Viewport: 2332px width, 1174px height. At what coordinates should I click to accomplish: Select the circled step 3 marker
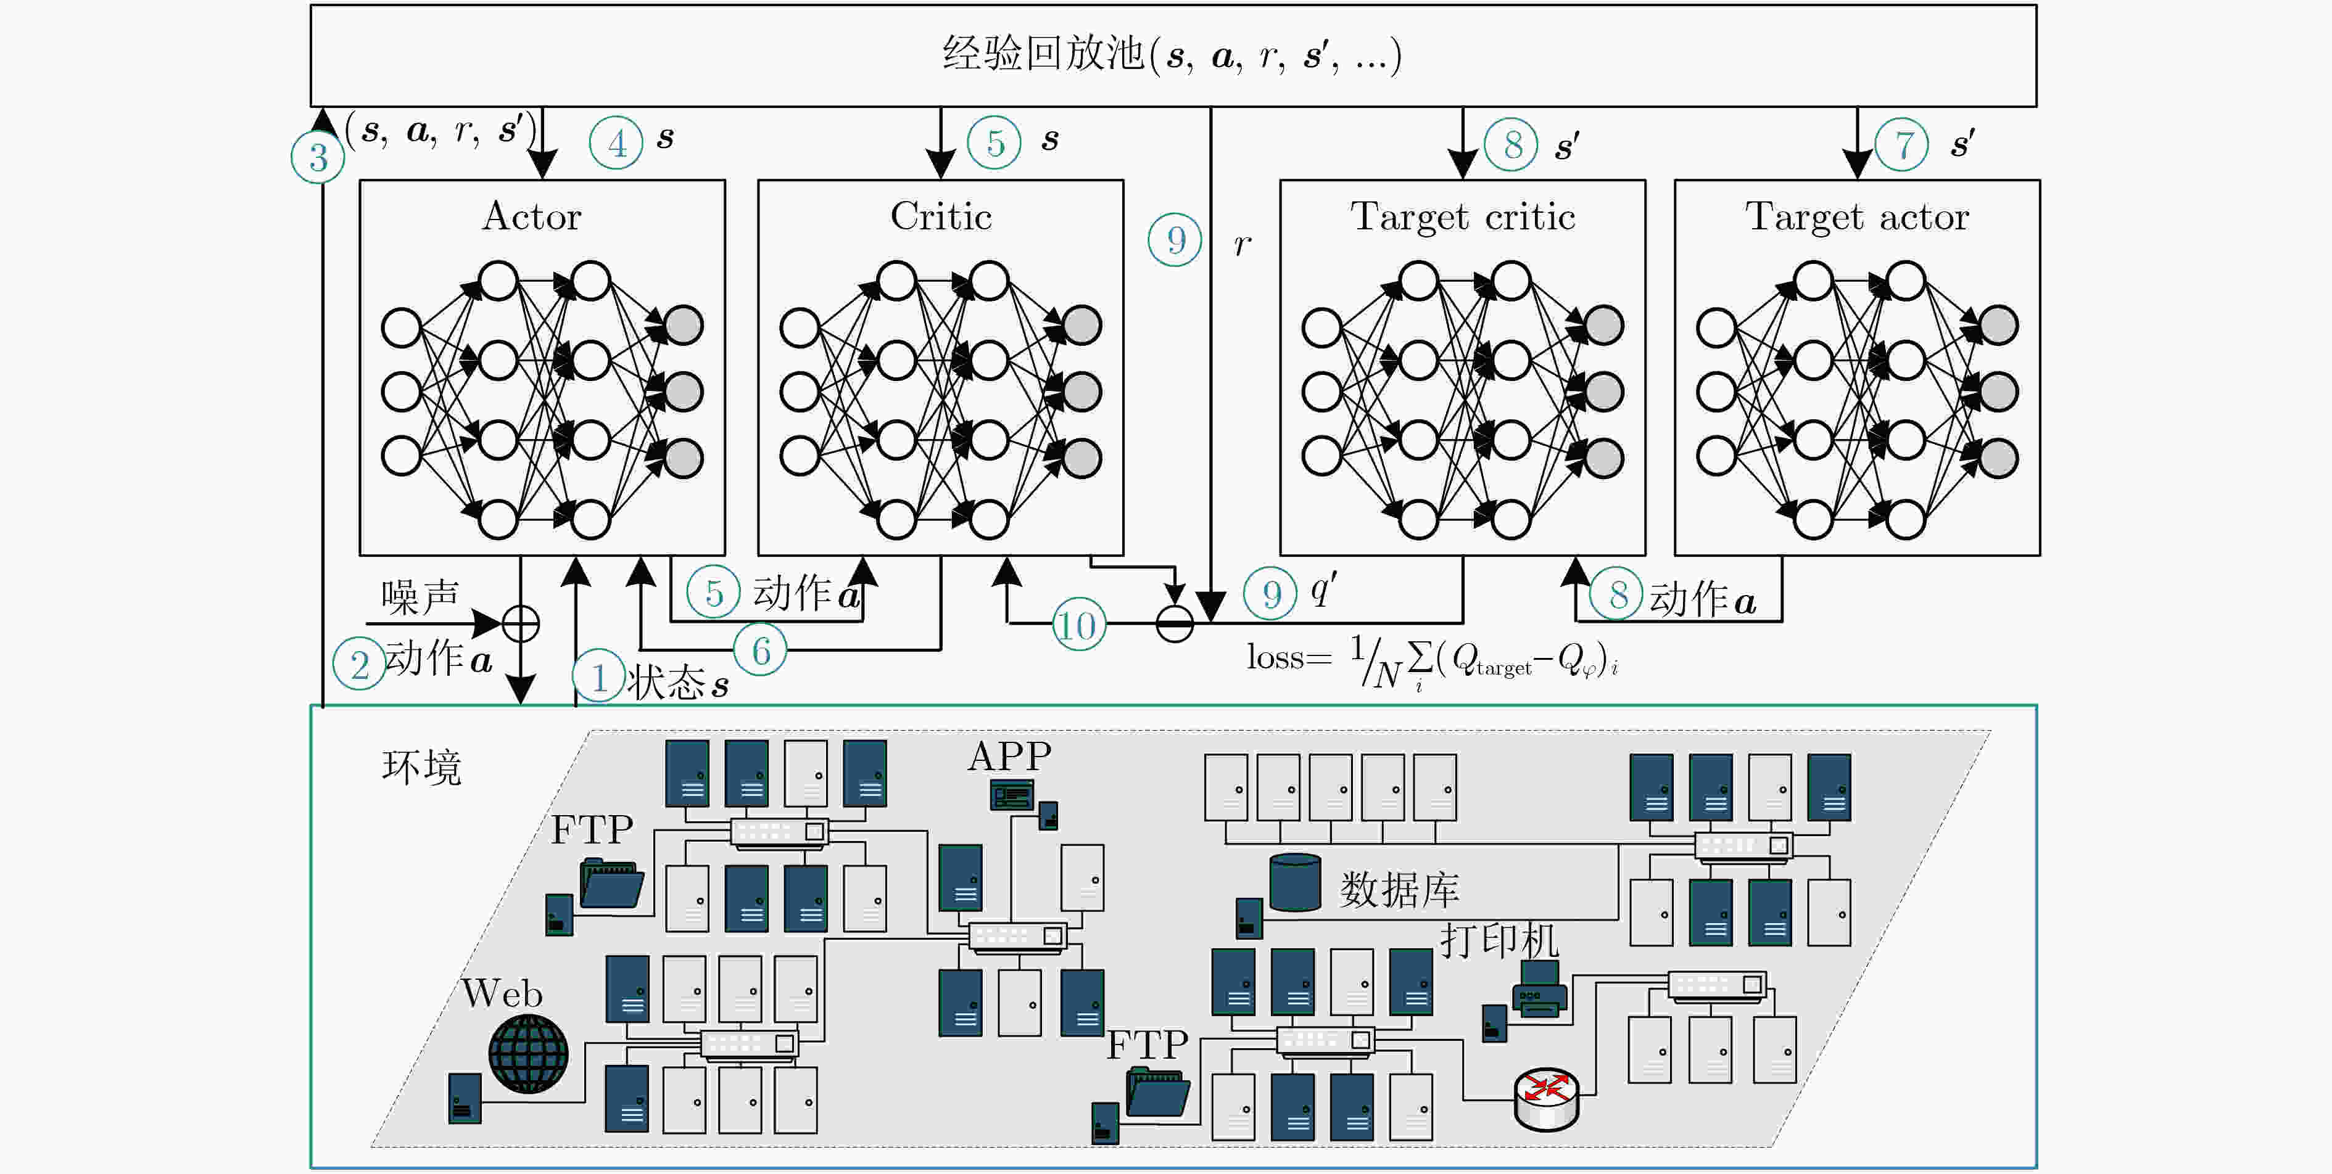(318, 157)
